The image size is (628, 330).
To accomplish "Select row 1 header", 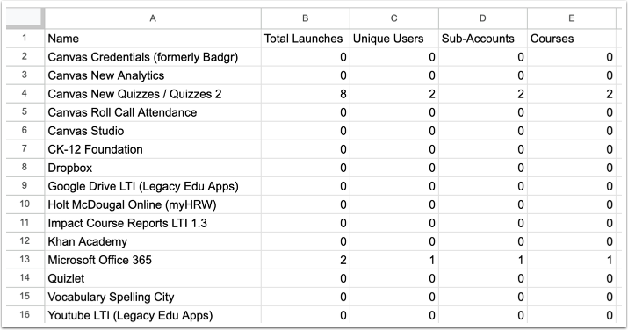I will (x=25, y=39).
